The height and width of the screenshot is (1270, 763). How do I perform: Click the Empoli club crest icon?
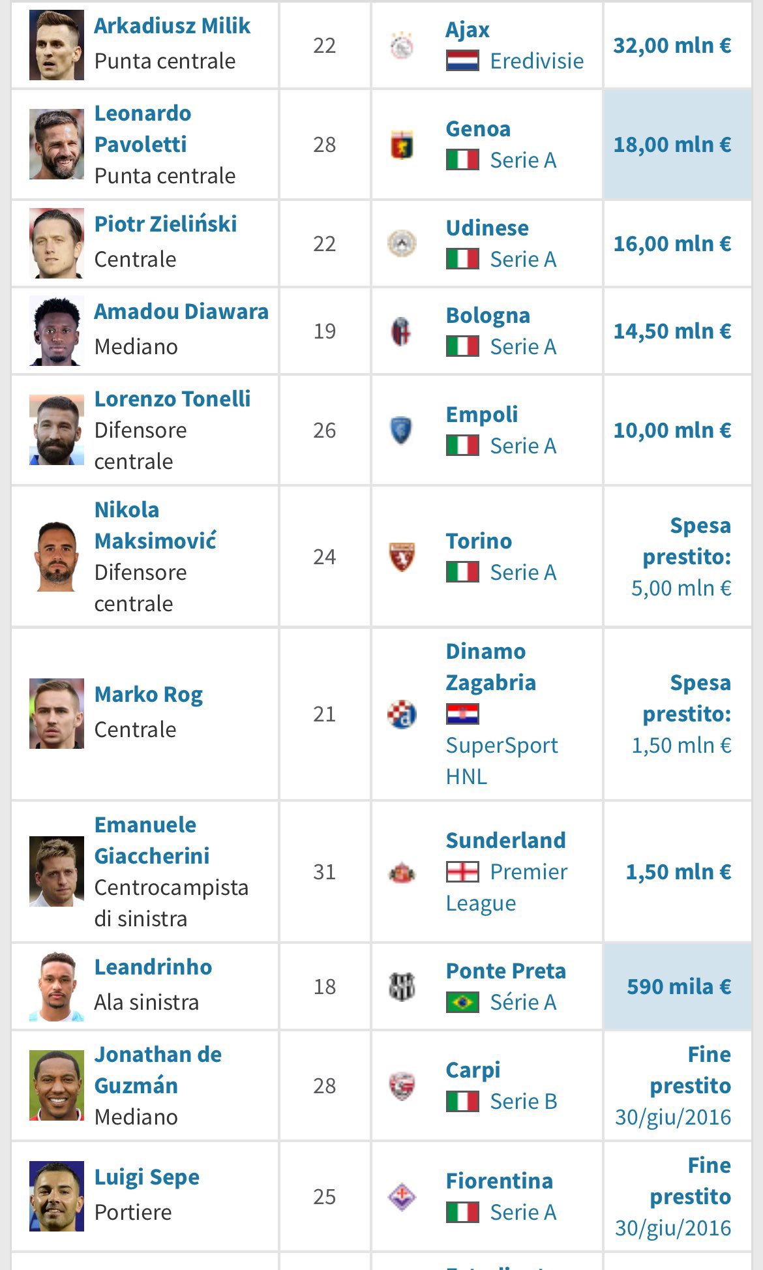point(402,431)
